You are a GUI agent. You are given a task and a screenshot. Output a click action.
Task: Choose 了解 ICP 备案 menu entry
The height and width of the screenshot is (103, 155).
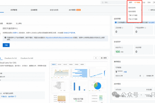133,15
